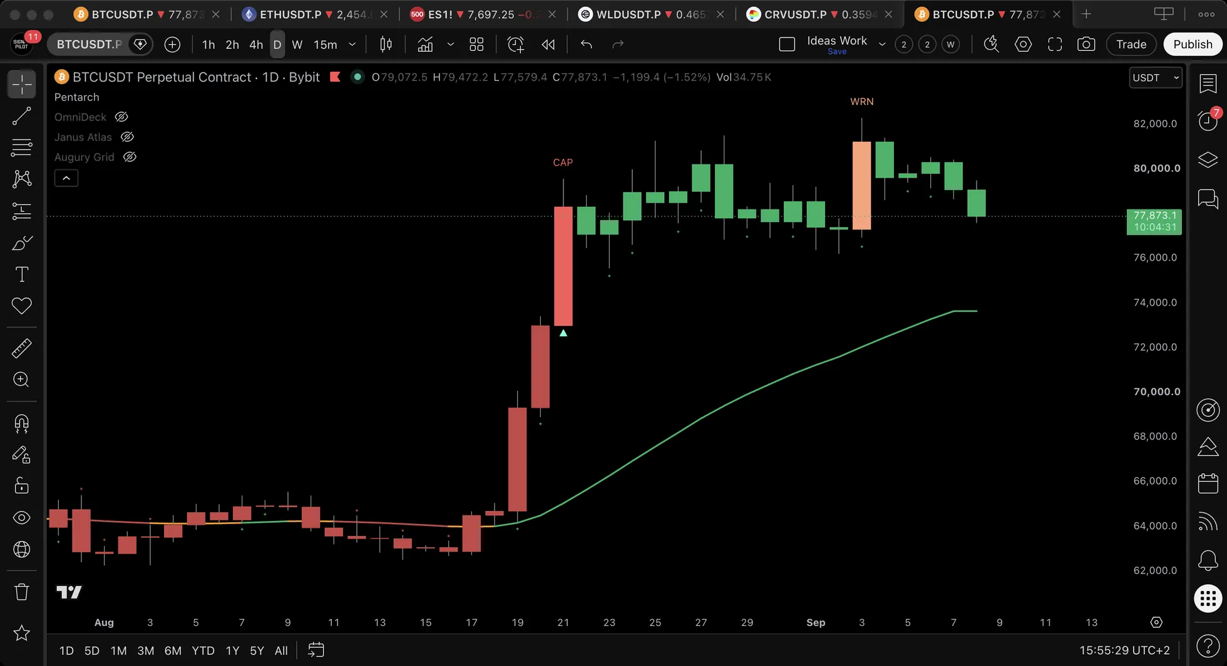Toggle Janus Atlas indicator visibility
The image size is (1227, 666).
[127, 137]
